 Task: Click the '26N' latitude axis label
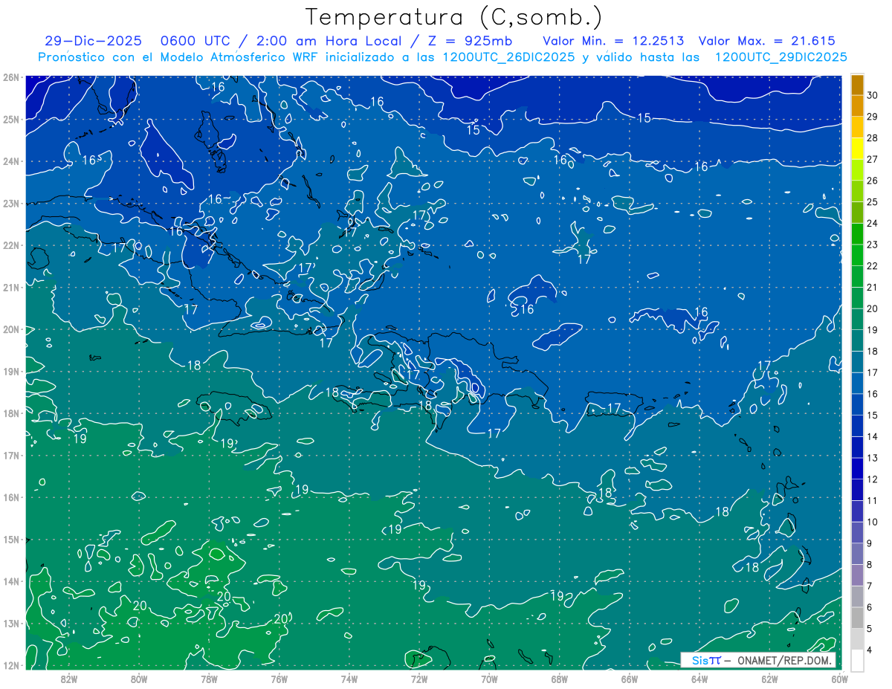coord(11,77)
